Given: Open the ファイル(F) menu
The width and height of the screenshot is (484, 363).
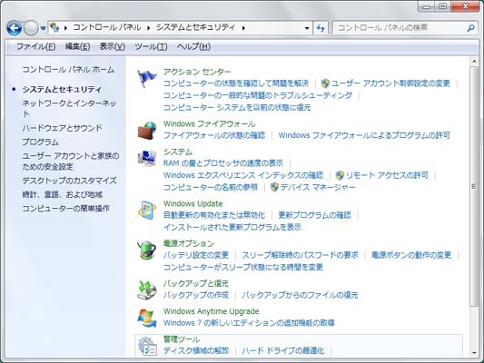Looking at the screenshot, I should 35,46.
